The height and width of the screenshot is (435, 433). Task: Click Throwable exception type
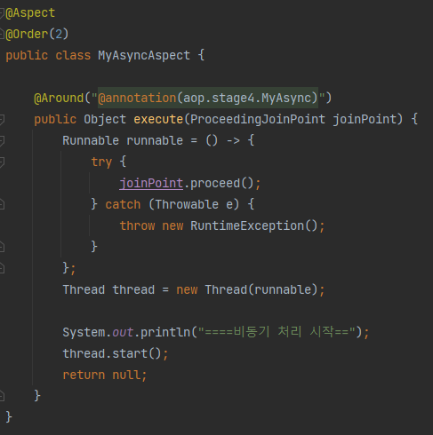[187, 204]
